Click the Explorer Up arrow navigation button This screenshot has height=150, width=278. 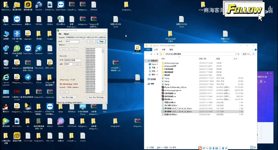click(157, 54)
